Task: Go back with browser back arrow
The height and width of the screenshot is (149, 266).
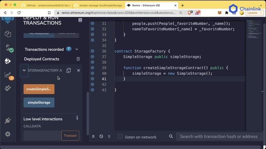Action: [5, 13]
